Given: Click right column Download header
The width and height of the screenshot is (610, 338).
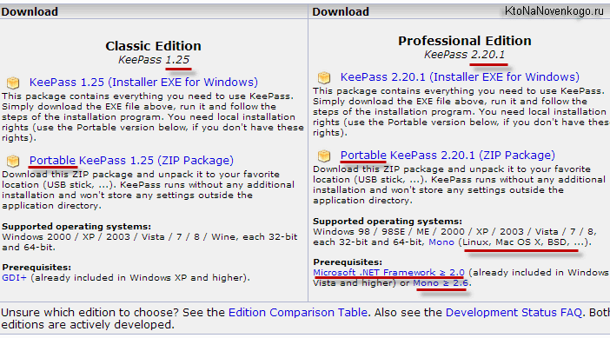Looking at the screenshot, I should tap(341, 11).
